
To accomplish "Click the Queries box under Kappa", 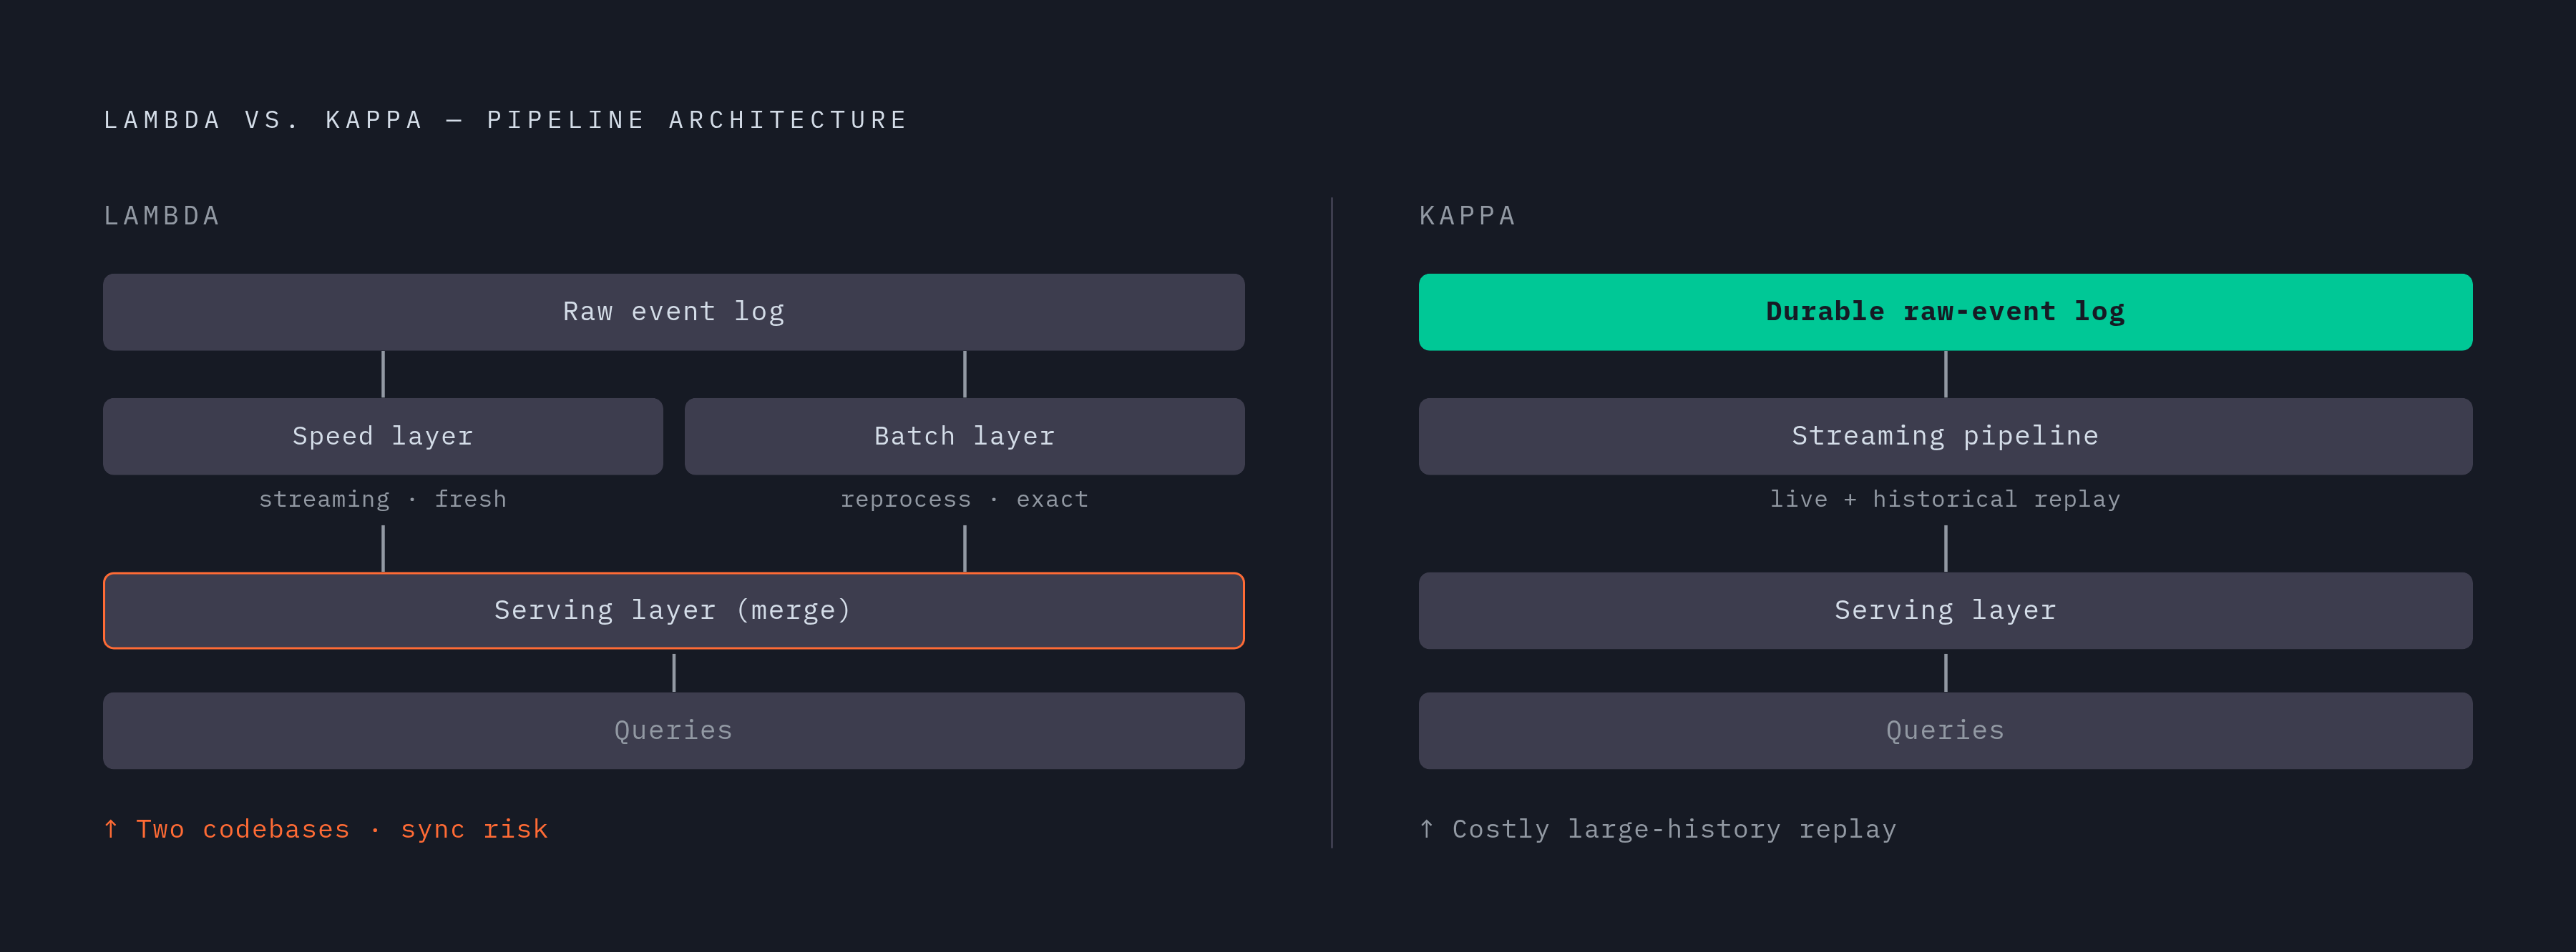I will 1945,730.
